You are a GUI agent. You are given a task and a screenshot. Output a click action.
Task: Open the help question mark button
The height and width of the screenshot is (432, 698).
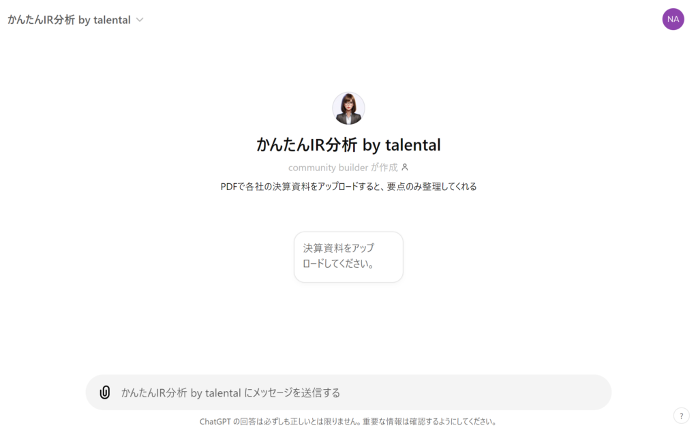coord(681,416)
